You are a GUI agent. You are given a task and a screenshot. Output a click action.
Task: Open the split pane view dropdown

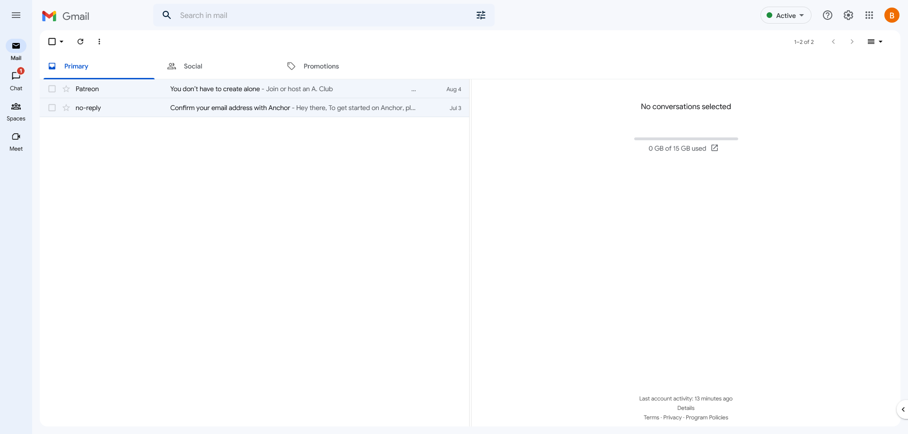(x=875, y=42)
